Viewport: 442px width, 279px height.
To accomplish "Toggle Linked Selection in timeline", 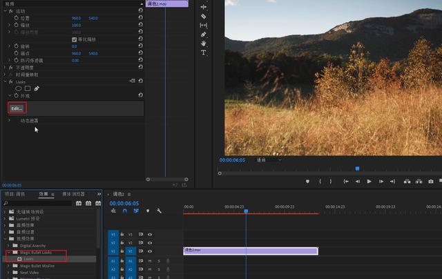I will pyautogui.click(x=136, y=211).
